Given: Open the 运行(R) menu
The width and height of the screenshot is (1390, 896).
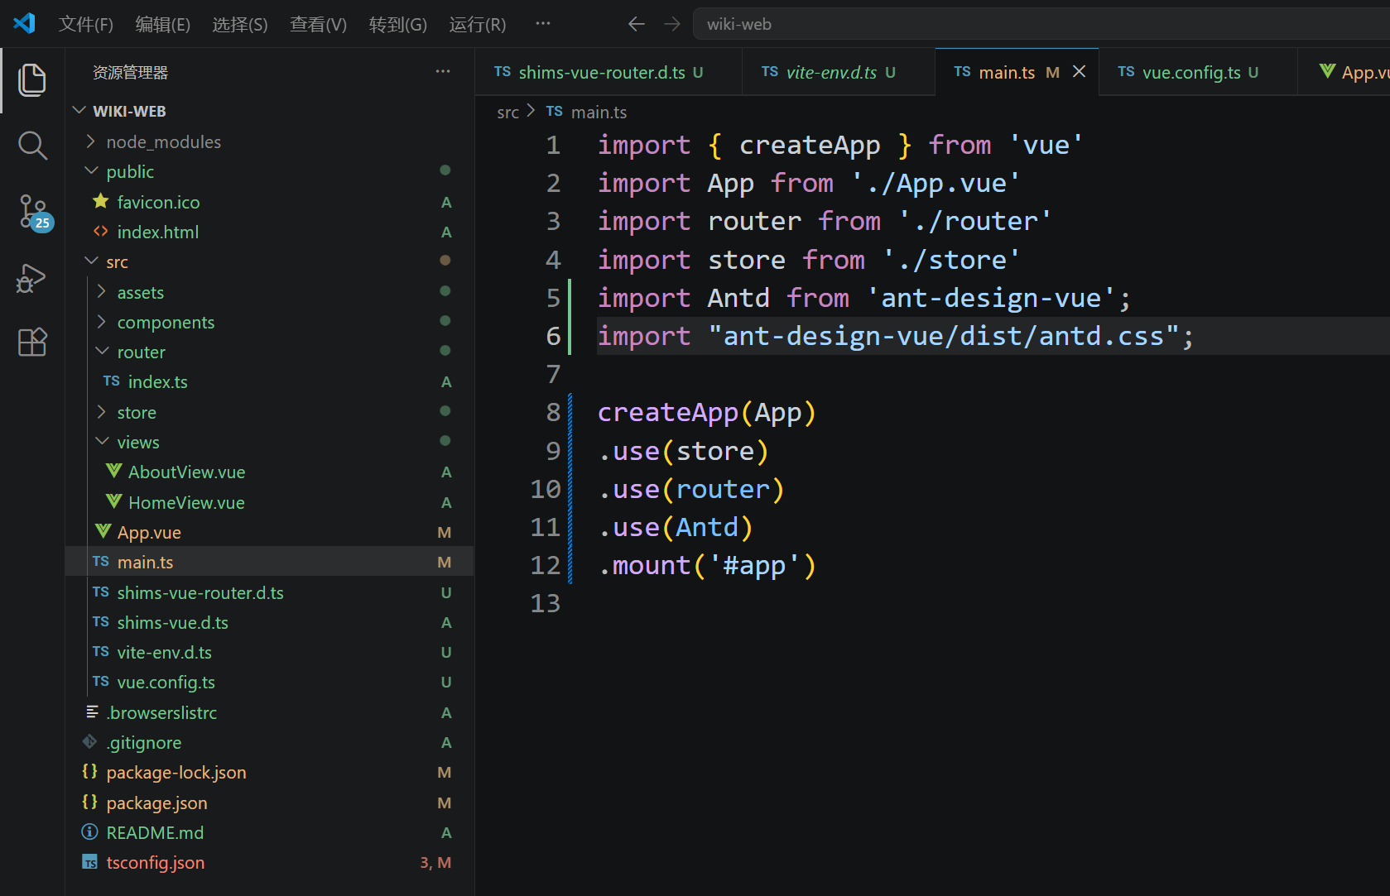Looking at the screenshot, I should [x=477, y=24].
